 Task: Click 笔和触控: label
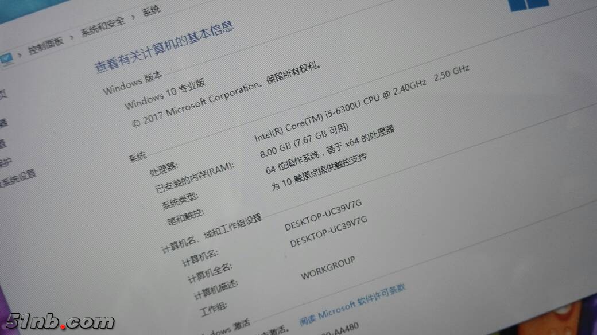185,217
